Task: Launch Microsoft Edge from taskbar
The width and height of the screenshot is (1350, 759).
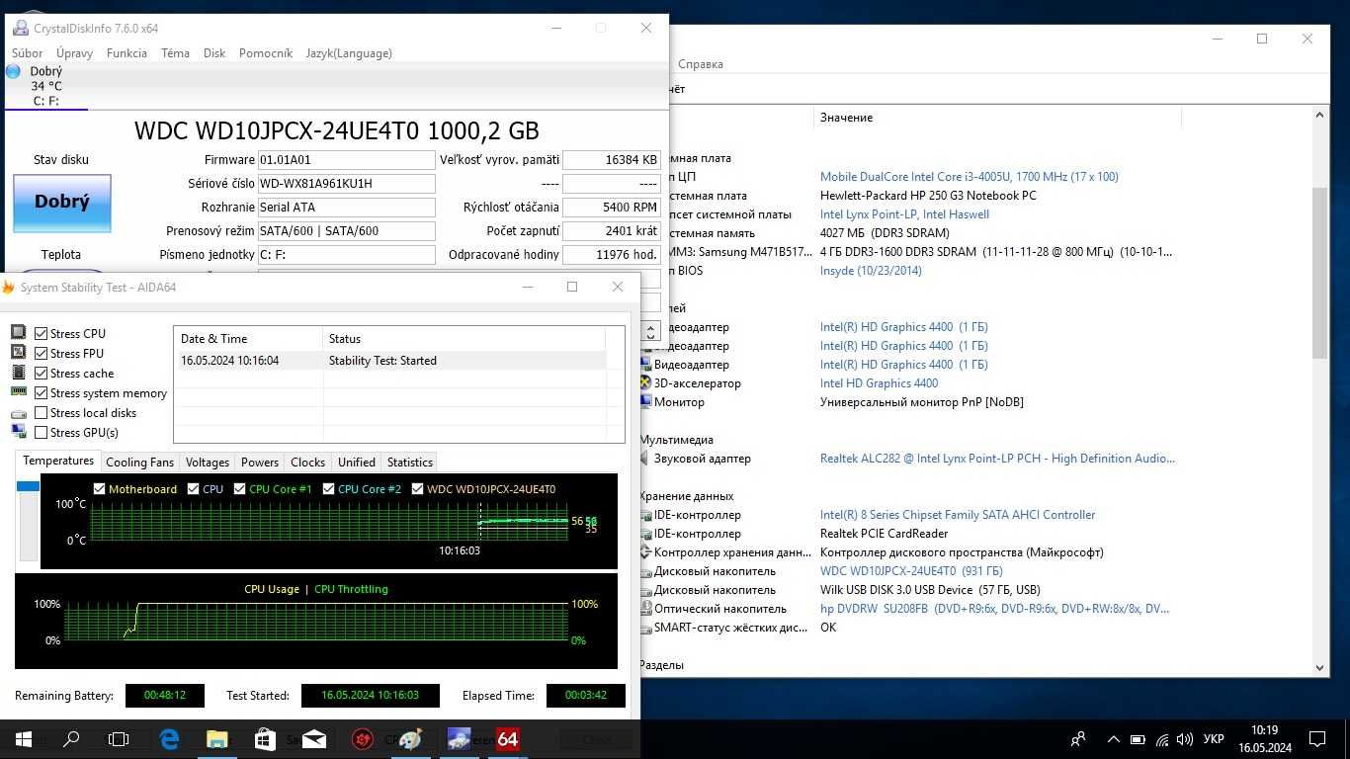Action: tap(169, 738)
